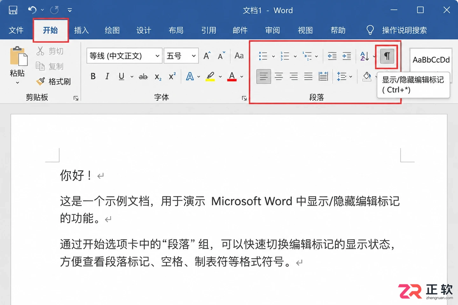Select Center paragraph alignment
458x305 pixels.
pyautogui.click(x=279, y=76)
